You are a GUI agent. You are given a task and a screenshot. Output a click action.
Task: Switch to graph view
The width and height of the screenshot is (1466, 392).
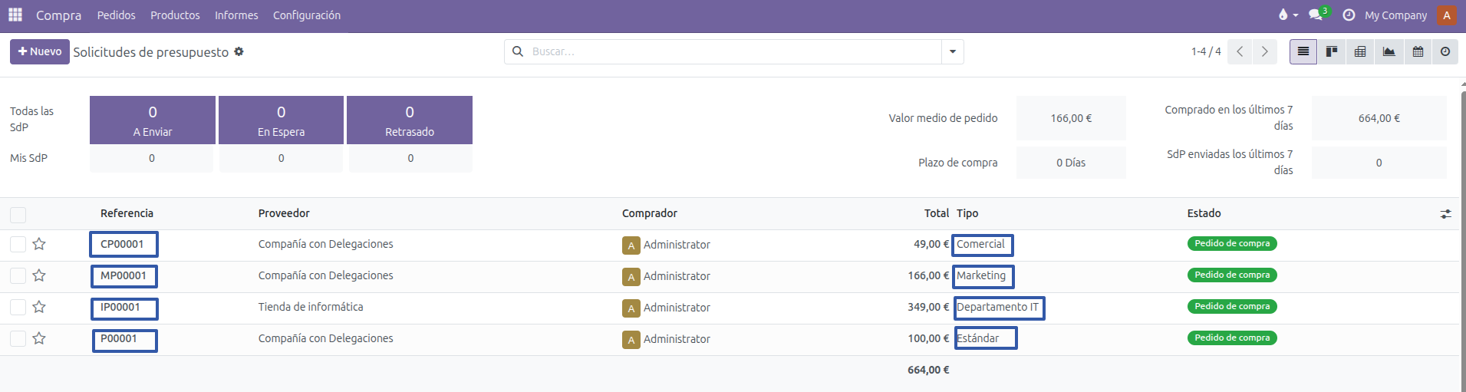[1389, 51]
